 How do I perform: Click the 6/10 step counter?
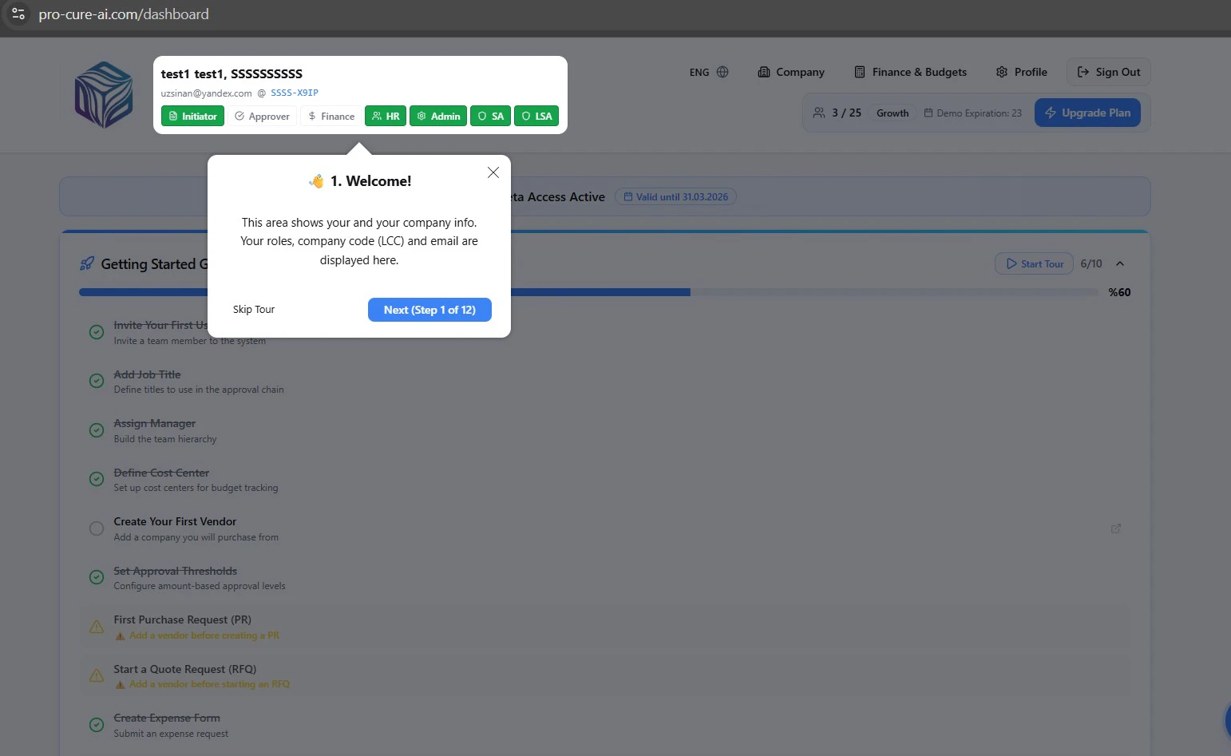[x=1091, y=263]
